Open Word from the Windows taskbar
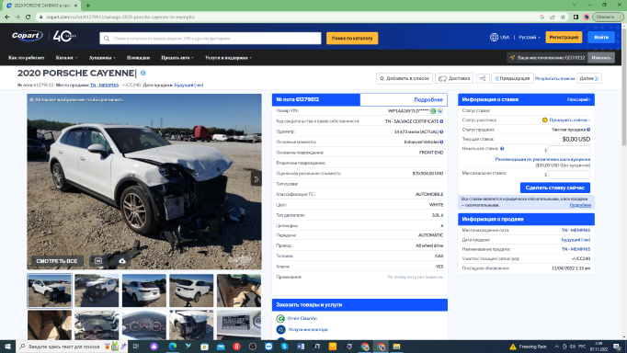 (x=301, y=347)
